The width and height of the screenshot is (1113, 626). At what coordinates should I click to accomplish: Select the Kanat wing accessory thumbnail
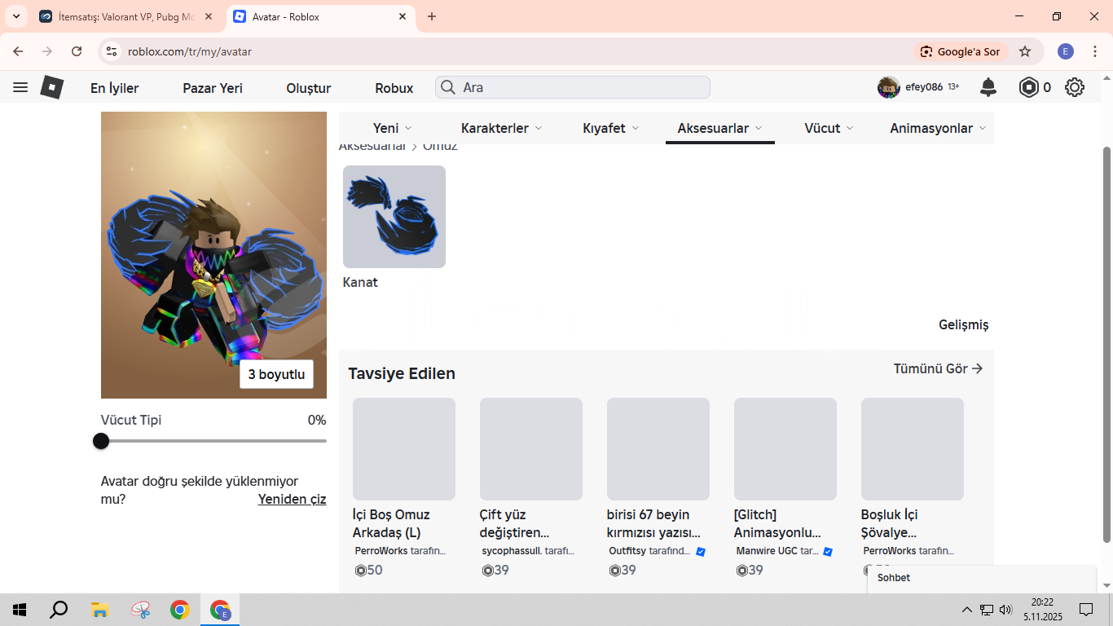point(394,217)
